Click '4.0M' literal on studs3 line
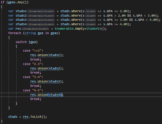This screenshot has width=162, height=124. (153, 20)
